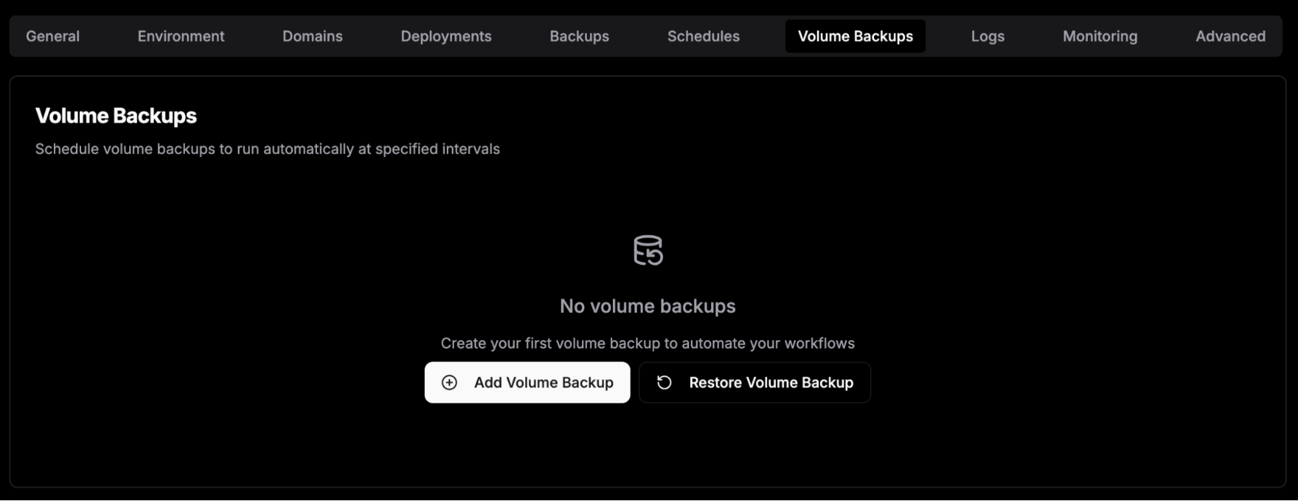Viewport: 1298px width, 501px height.
Task: Open the Monitoring tab
Action: click(1100, 36)
